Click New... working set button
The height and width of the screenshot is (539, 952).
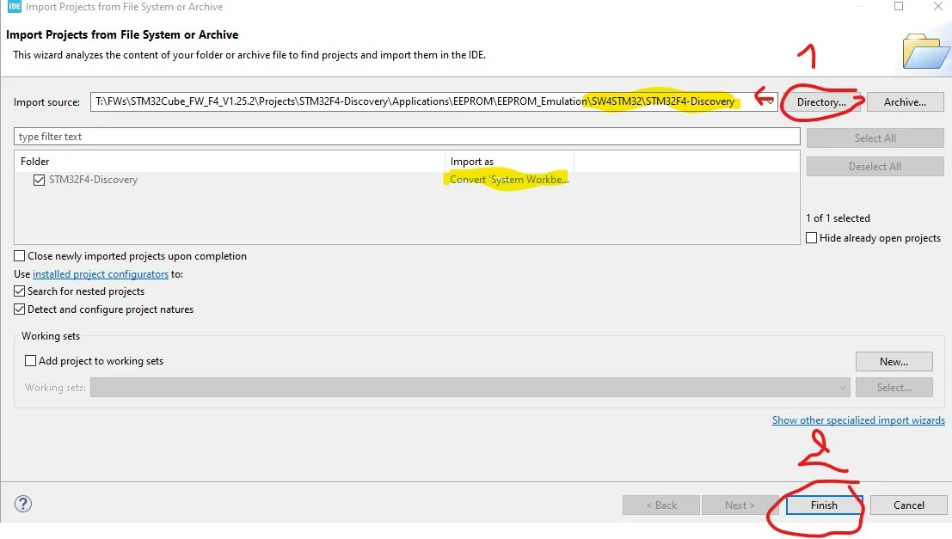pos(894,361)
